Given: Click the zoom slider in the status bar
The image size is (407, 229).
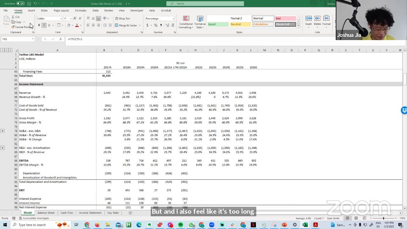Looking at the screenshot, I should (383, 218).
